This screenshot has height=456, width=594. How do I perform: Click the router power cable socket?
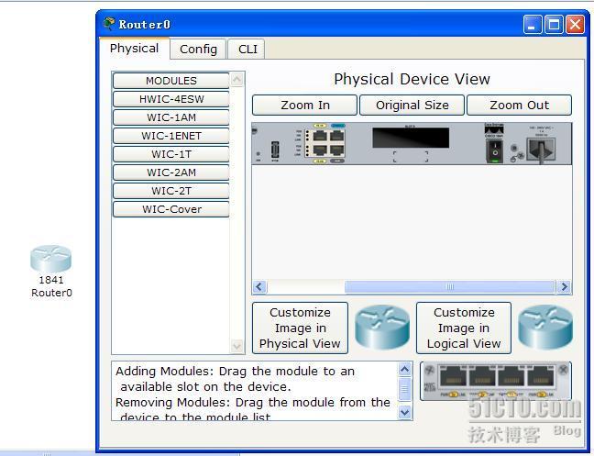pos(542,150)
